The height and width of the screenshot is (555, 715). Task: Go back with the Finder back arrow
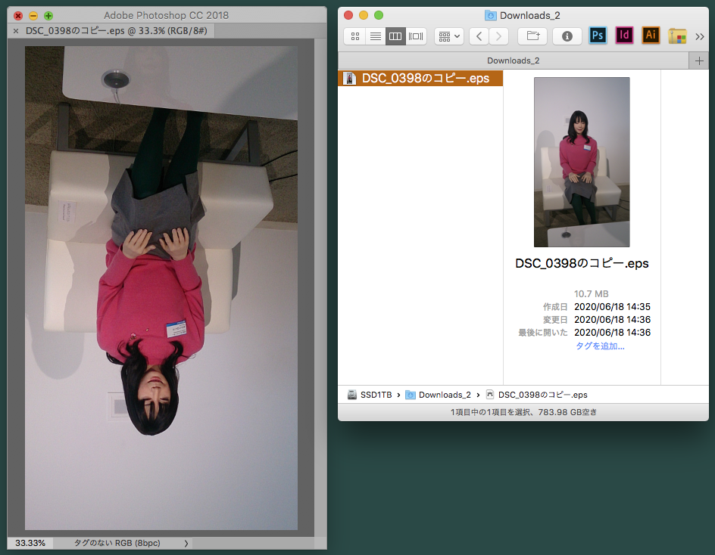tap(479, 36)
